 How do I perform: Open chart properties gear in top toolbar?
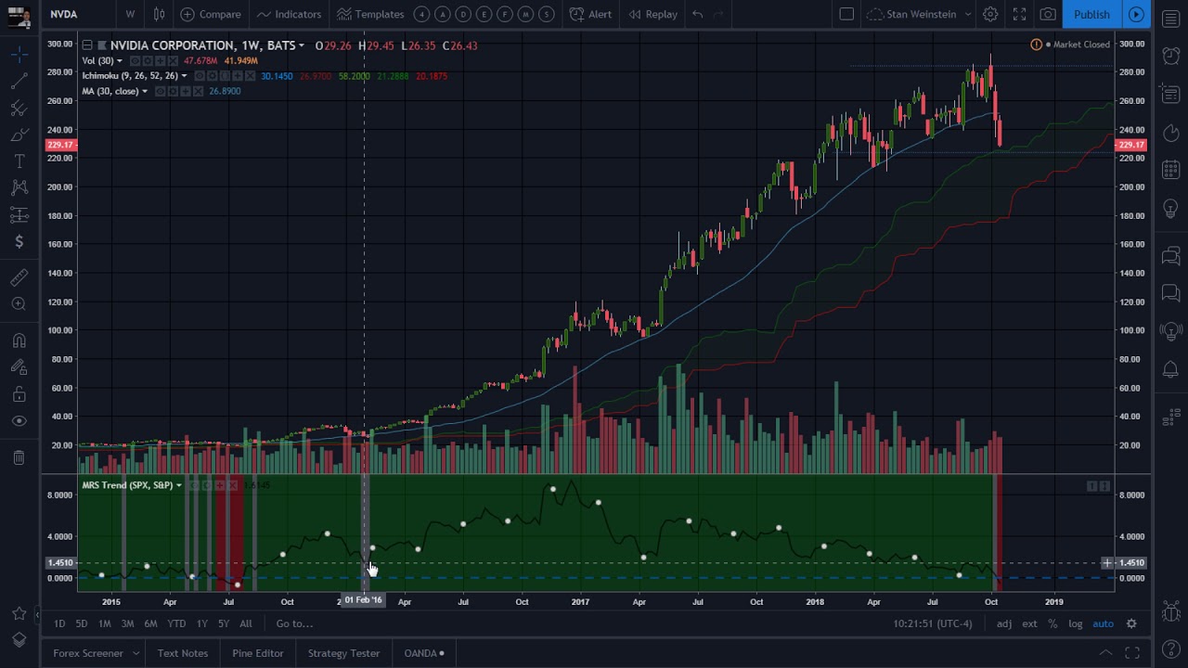coord(990,14)
